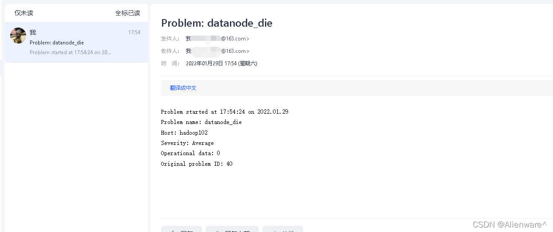Click body line 'Problem started at 17:54:24 on 2022.01.29'

pyautogui.click(x=225, y=112)
